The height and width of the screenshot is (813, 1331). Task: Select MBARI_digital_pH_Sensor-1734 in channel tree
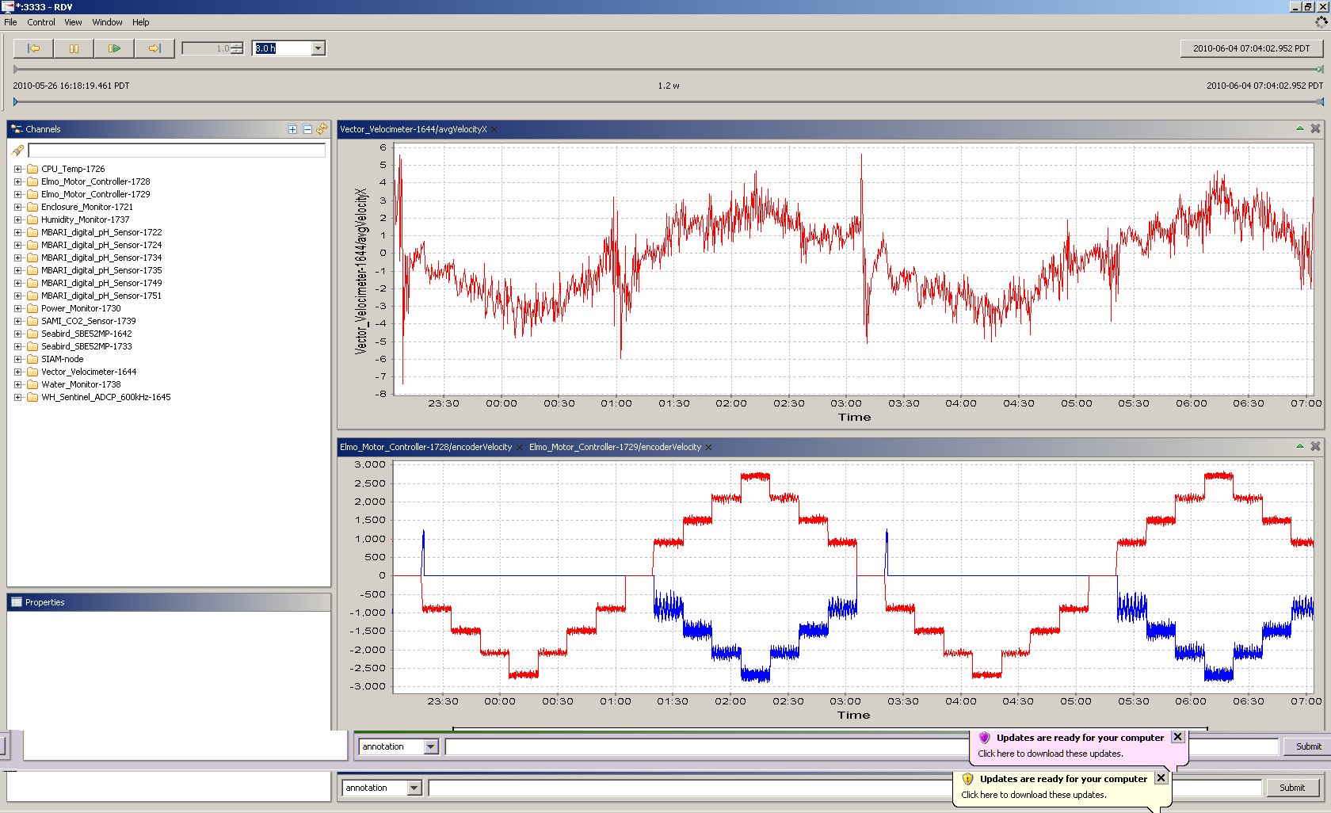coord(101,258)
